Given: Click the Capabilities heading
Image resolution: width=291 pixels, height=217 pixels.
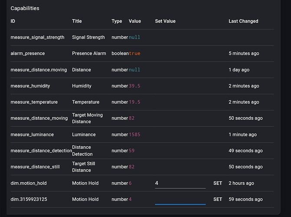Looking at the screenshot, I should click(25, 8).
